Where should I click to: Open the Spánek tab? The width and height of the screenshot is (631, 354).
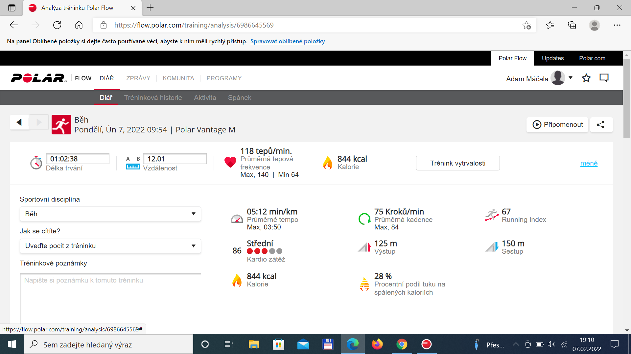[x=240, y=98]
